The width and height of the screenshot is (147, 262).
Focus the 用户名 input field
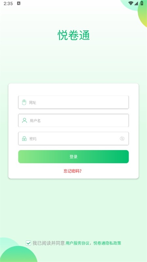[x=73, y=121]
